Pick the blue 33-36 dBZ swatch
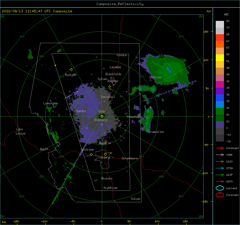This screenshot has width=240, height=225. 220,98
